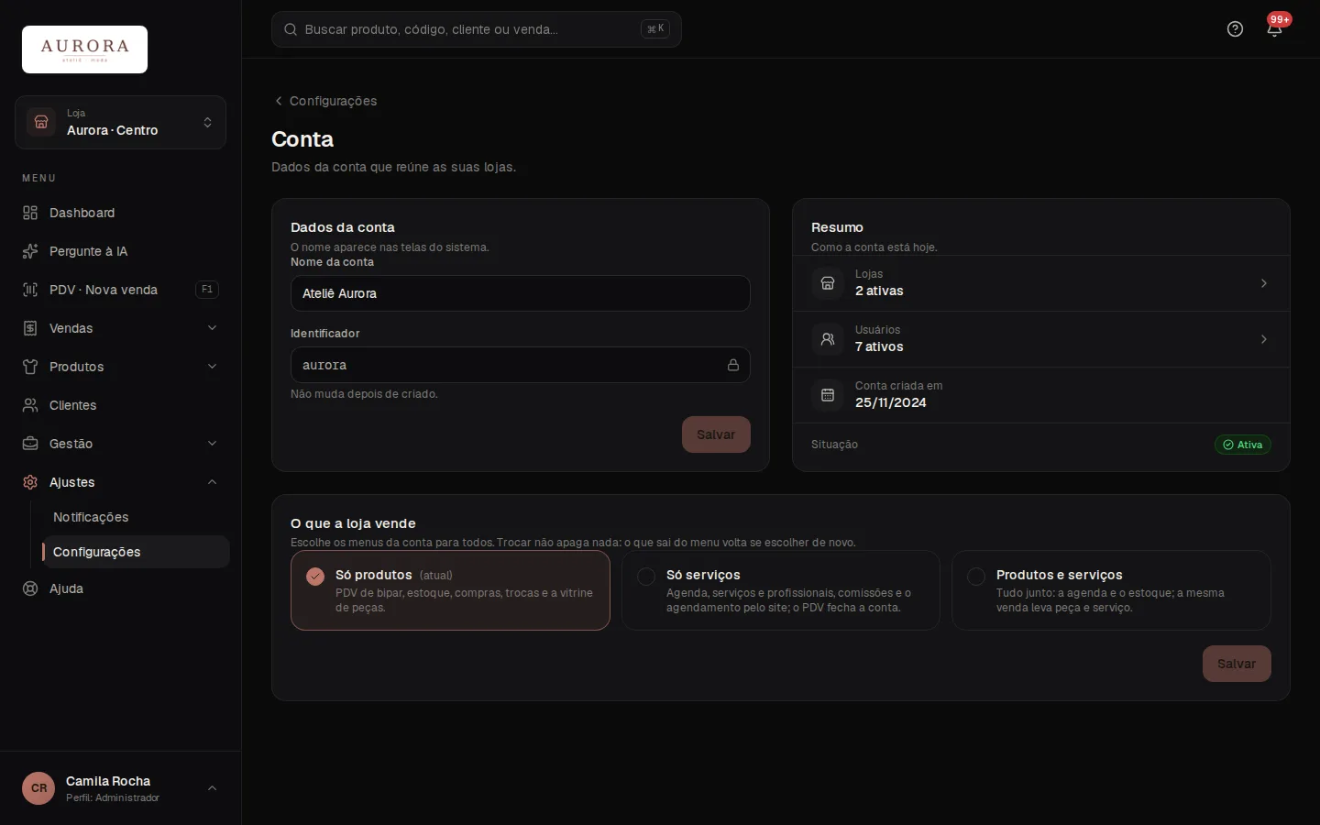
Task: Click the Nome da conta input field
Action: (521, 293)
